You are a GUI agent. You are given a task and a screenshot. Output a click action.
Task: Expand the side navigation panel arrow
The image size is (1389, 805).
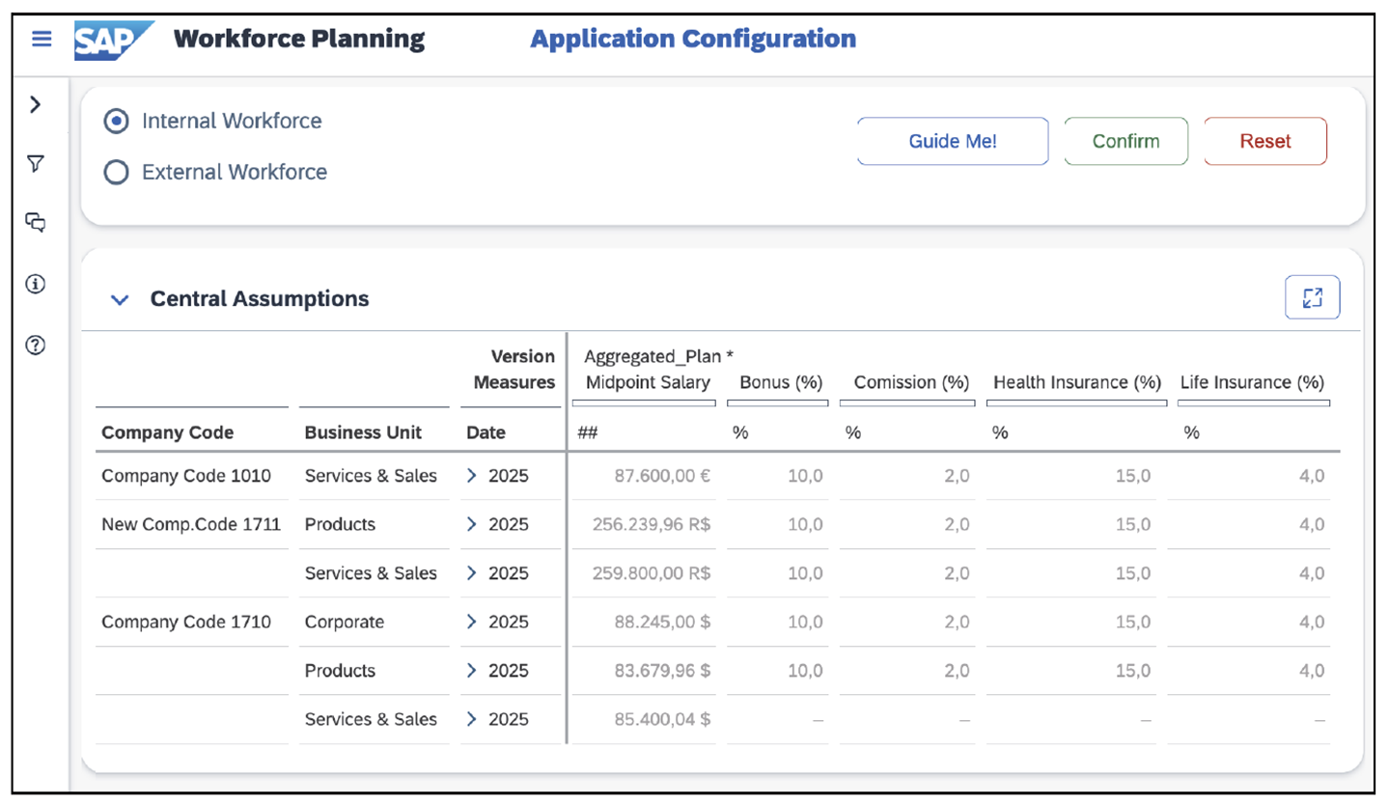coord(36,104)
